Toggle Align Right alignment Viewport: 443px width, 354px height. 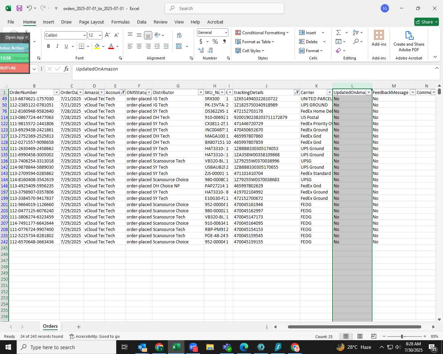(148, 46)
